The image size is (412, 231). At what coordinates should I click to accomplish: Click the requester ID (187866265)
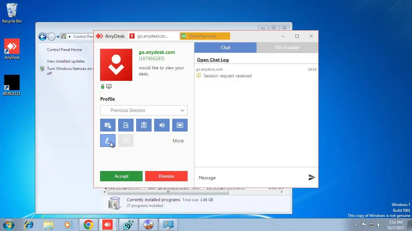pyautogui.click(x=152, y=59)
